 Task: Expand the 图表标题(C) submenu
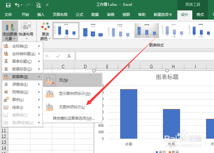[x=23, y=61]
